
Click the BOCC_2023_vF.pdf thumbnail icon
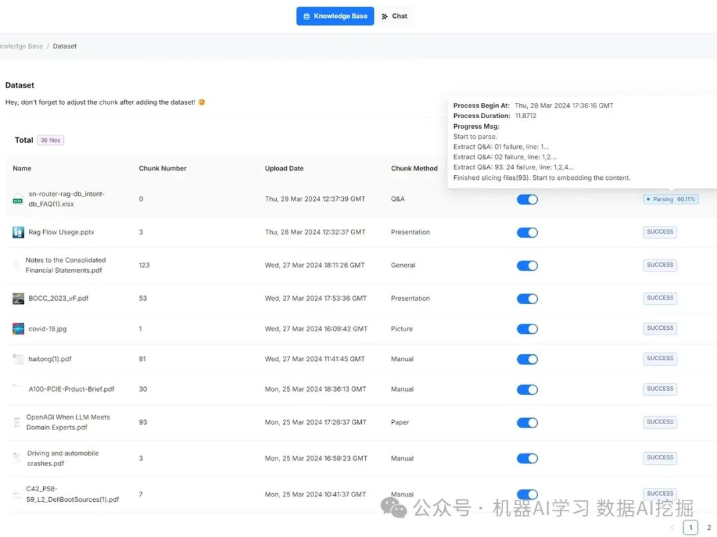click(x=18, y=299)
